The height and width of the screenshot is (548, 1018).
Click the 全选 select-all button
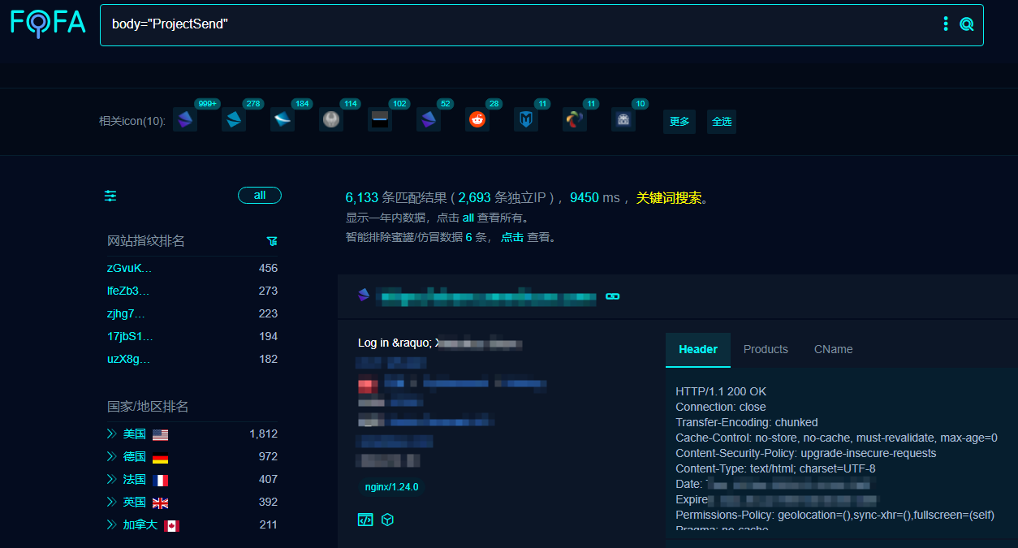[x=722, y=122]
